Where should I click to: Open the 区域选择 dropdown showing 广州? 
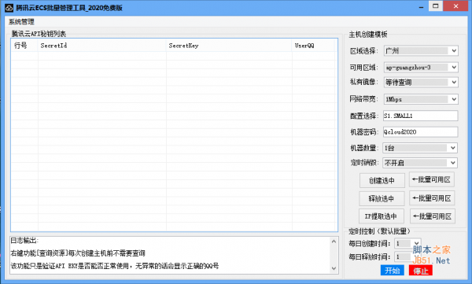click(x=421, y=51)
